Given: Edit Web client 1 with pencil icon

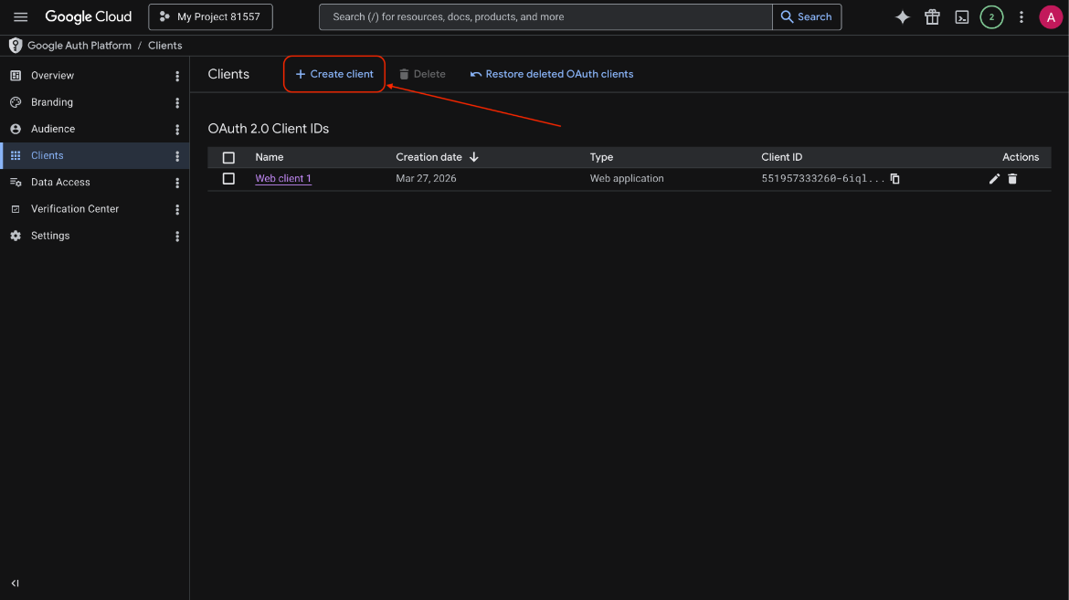Looking at the screenshot, I should [994, 179].
